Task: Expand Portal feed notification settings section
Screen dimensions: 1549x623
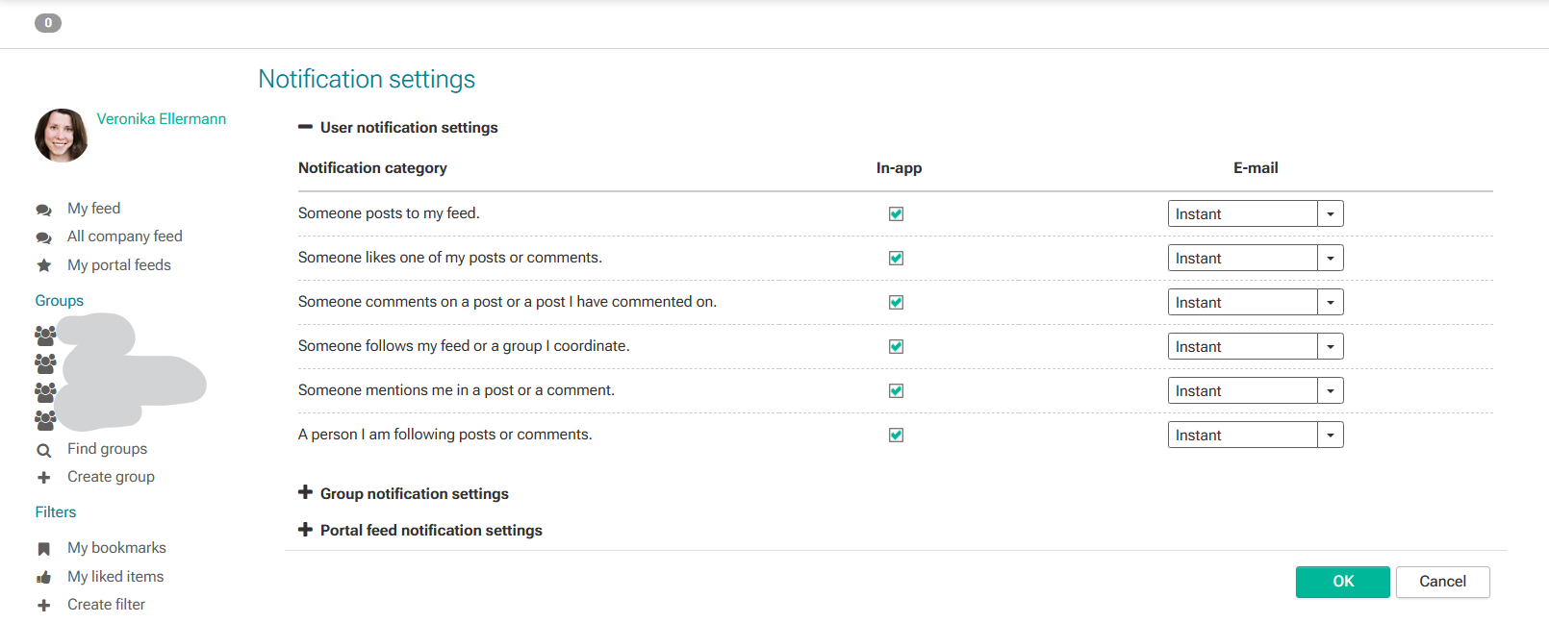Action: point(306,530)
